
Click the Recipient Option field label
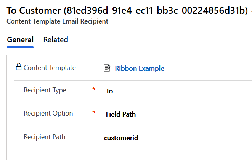(x=48, y=113)
